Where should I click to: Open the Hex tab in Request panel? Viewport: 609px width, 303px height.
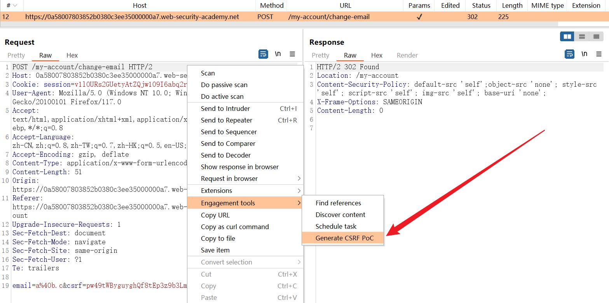(72, 55)
